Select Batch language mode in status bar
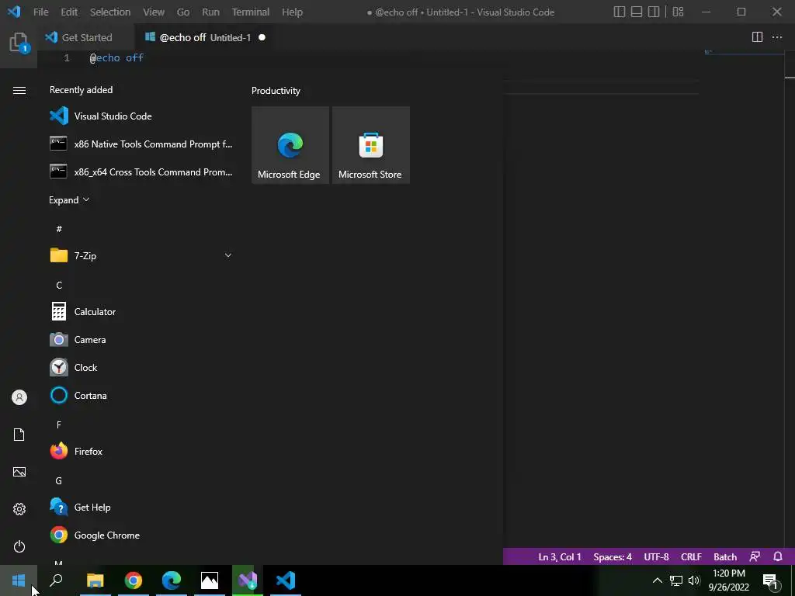The width and height of the screenshot is (795, 596). pyautogui.click(x=725, y=556)
